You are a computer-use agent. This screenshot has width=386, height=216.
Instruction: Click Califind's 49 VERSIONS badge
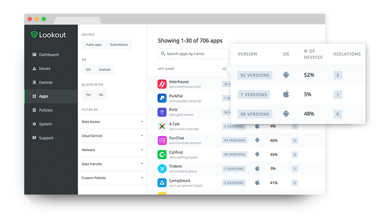click(x=235, y=154)
